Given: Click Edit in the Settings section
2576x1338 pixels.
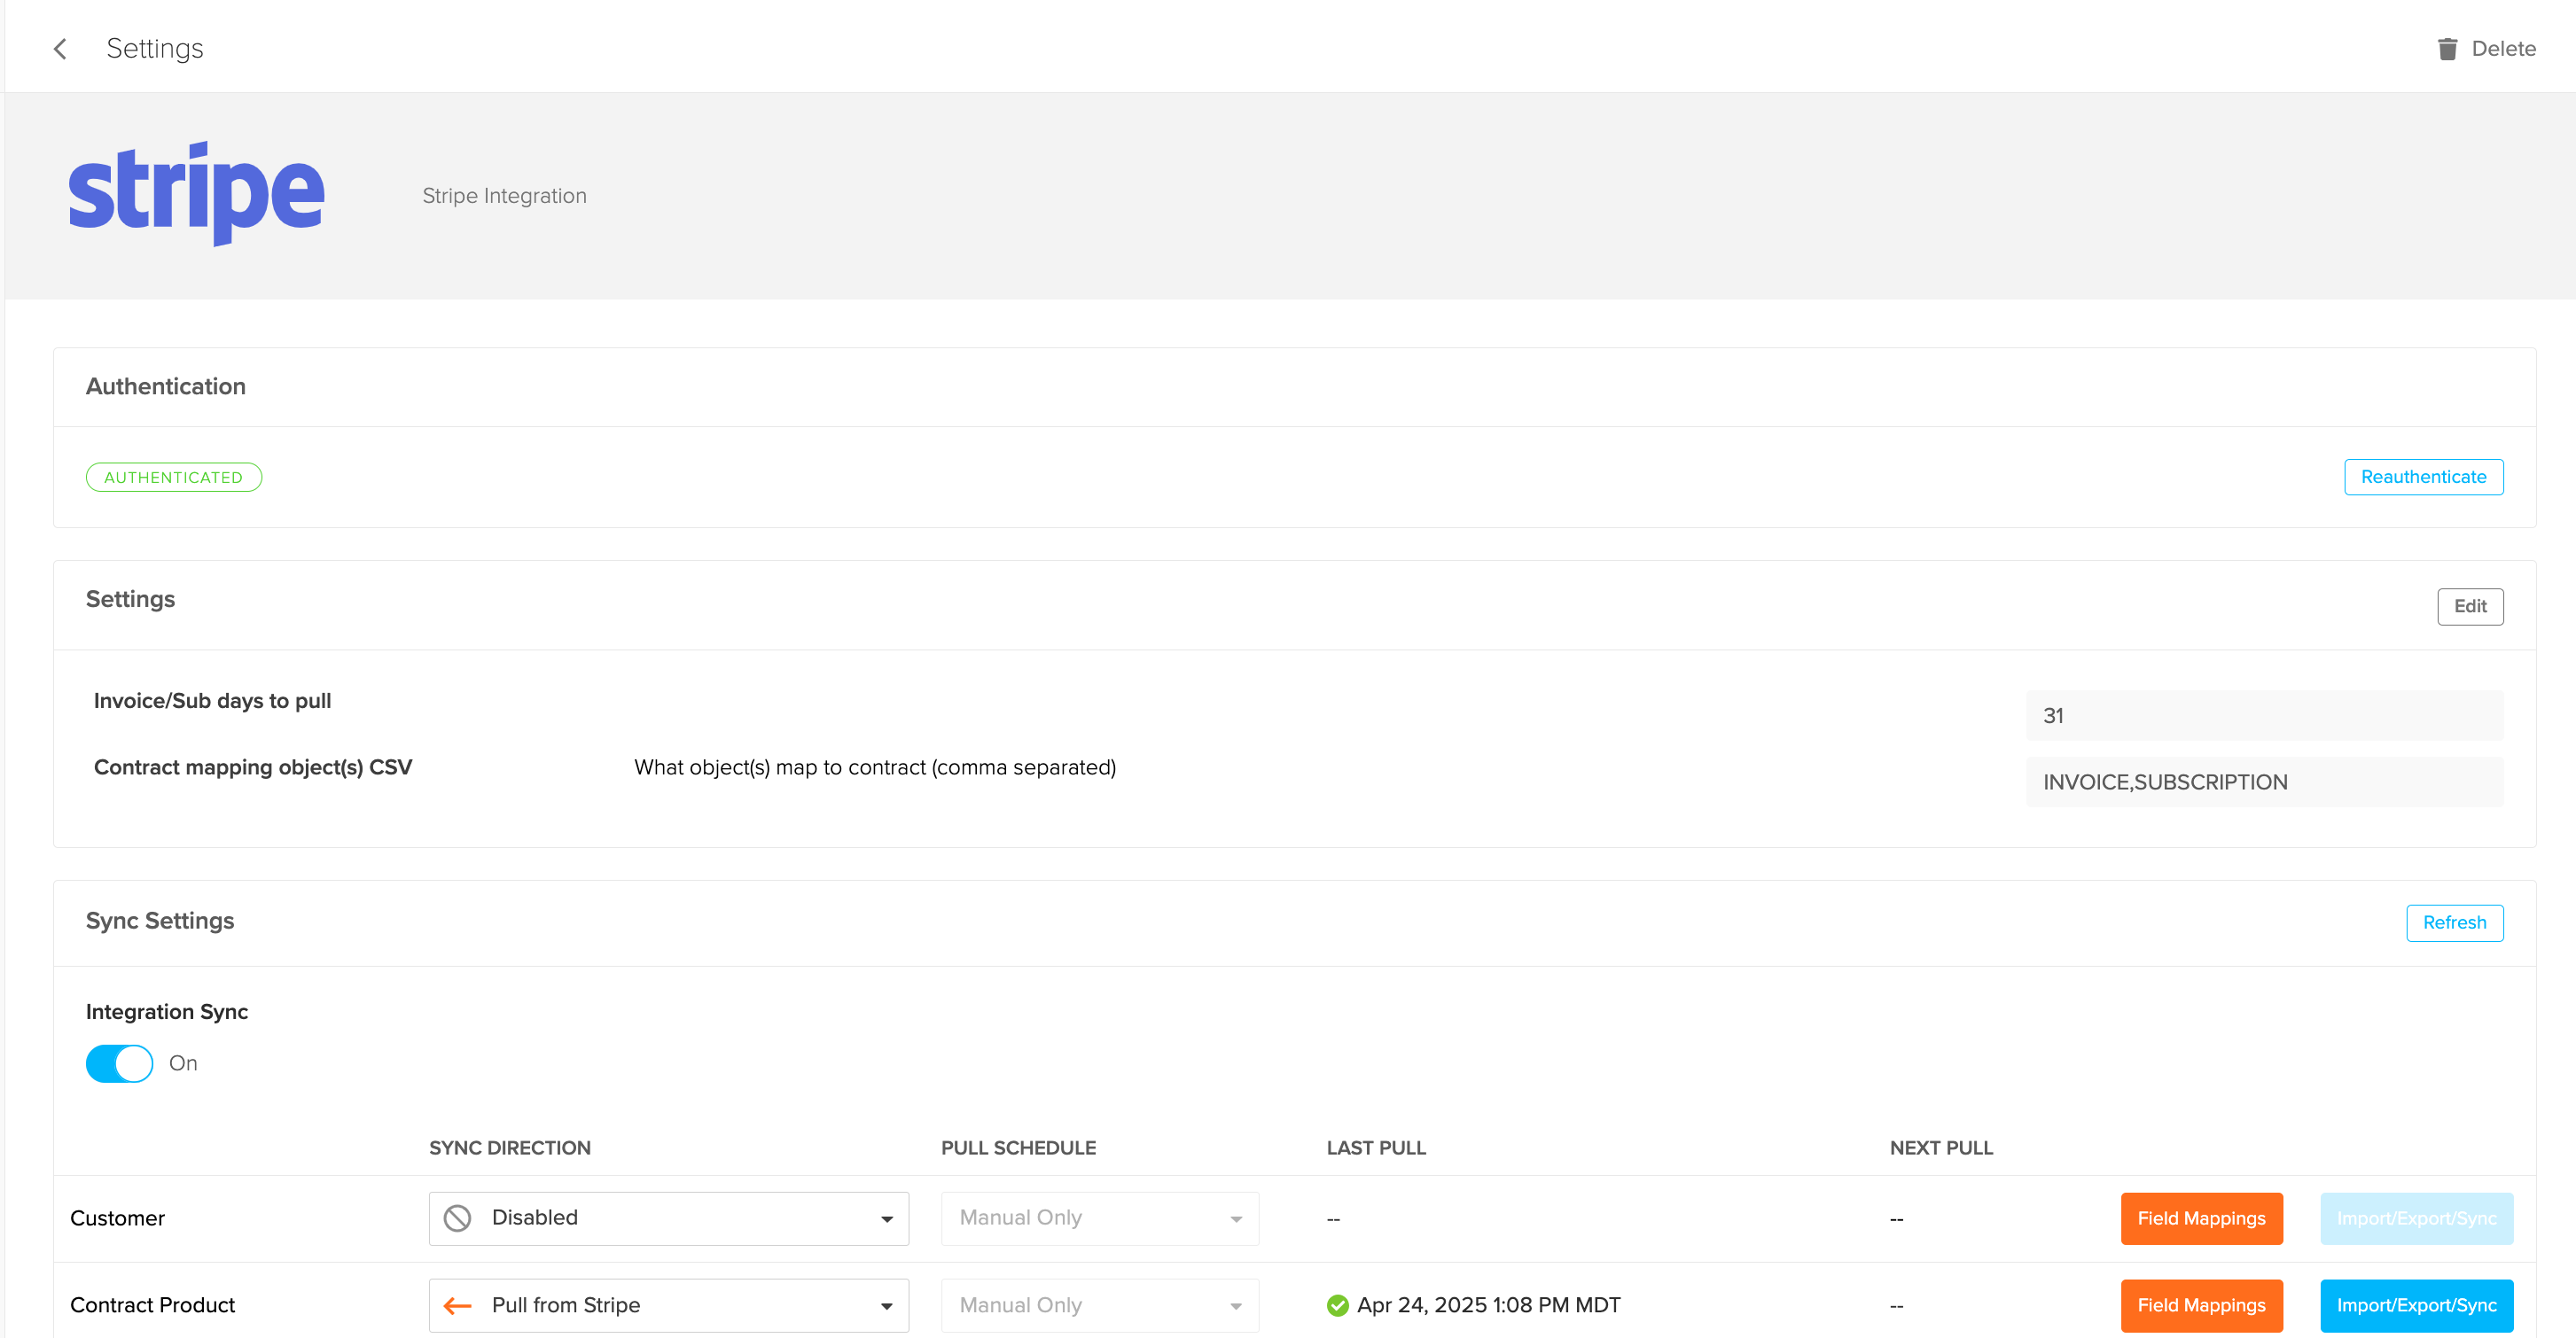Looking at the screenshot, I should coord(2470,607).
